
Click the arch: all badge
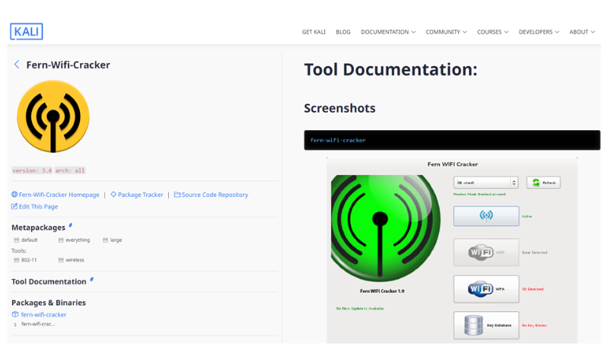point(69,170)
